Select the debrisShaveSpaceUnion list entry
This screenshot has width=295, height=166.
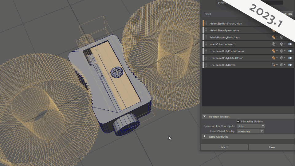[225, 30]
